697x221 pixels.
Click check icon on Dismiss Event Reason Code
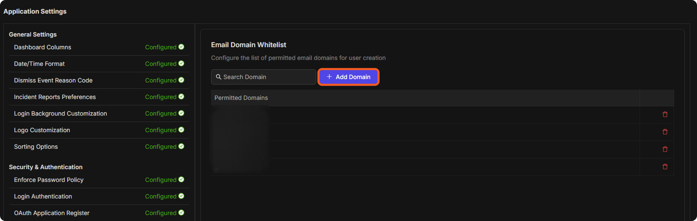(x=181, y=80)
